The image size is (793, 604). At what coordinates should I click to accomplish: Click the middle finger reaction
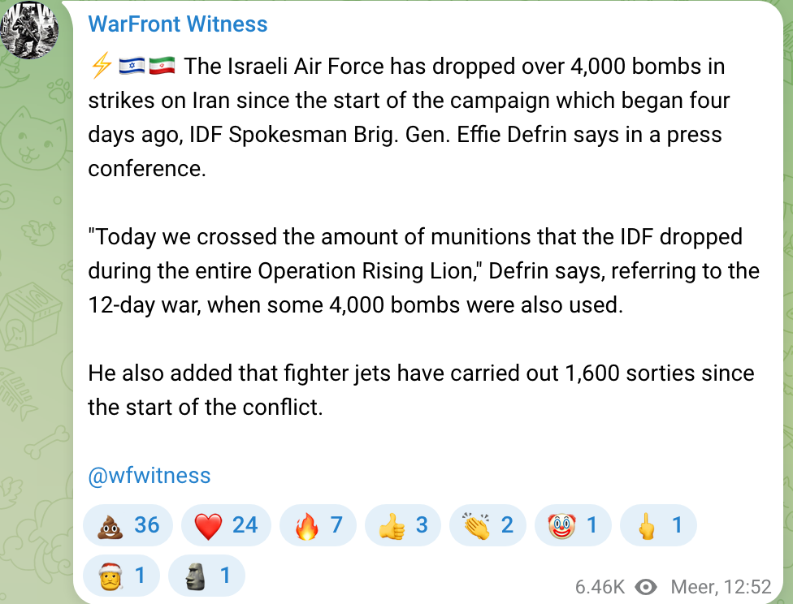coord(657,525)
